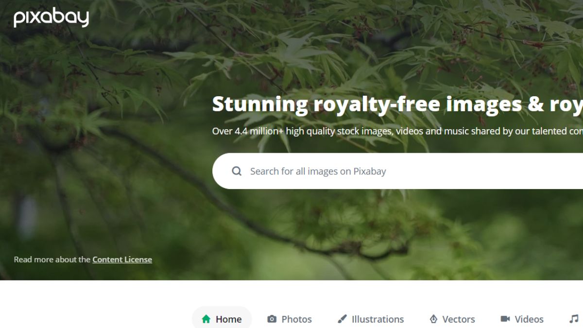Click the music note icon
The width and height of the screenshot is (583, 328).
click(574, 319)
